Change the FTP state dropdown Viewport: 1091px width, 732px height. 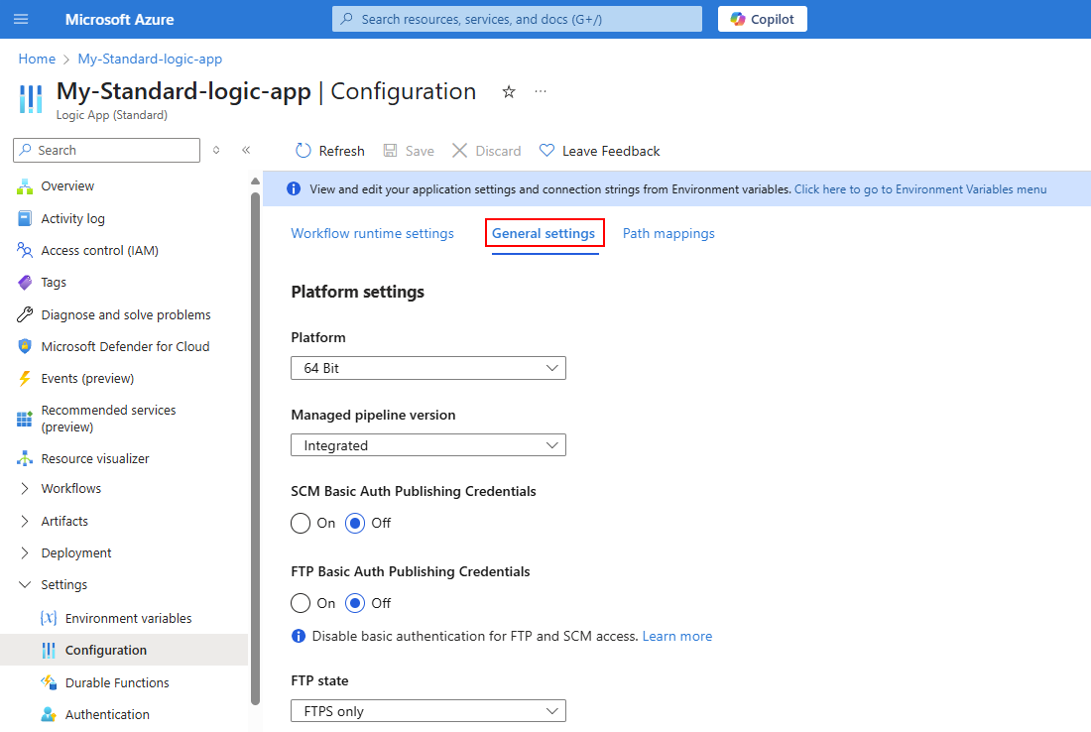point(427,710)
